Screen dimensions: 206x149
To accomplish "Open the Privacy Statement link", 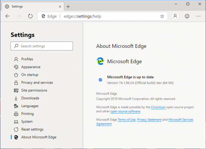I will tap(149, 120).
